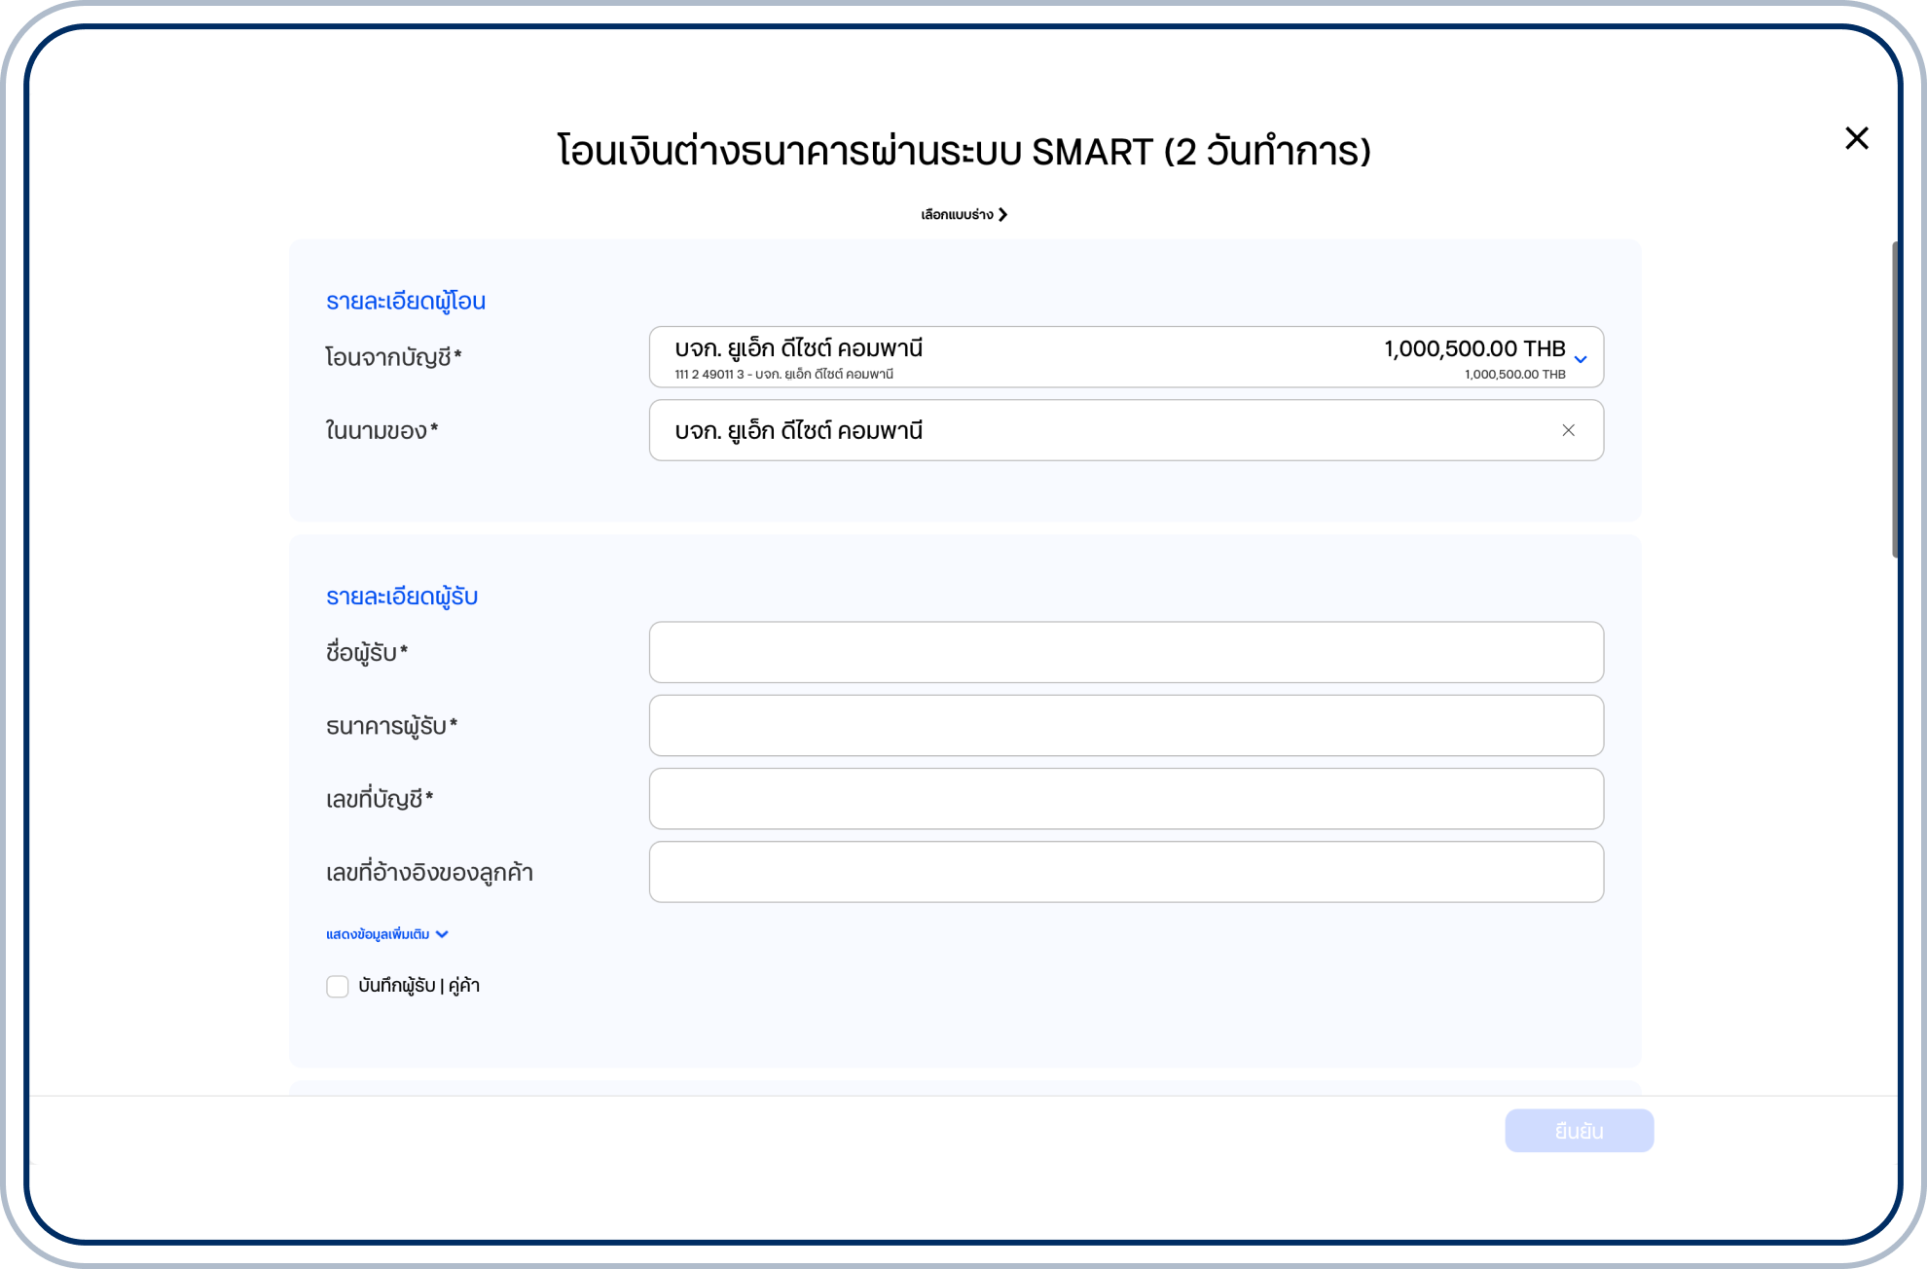Click chevron icon next to แสดงข้อมูลเพิ่มเติม
The height and width of the screenshot is (1269, 1927).
(443, 934)
